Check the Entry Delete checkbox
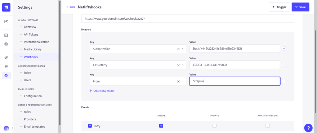The width and height of the screenshot is (317, 133). click(x=267, y=126)
